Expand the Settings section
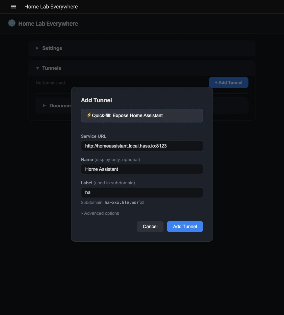 (52, 48)
